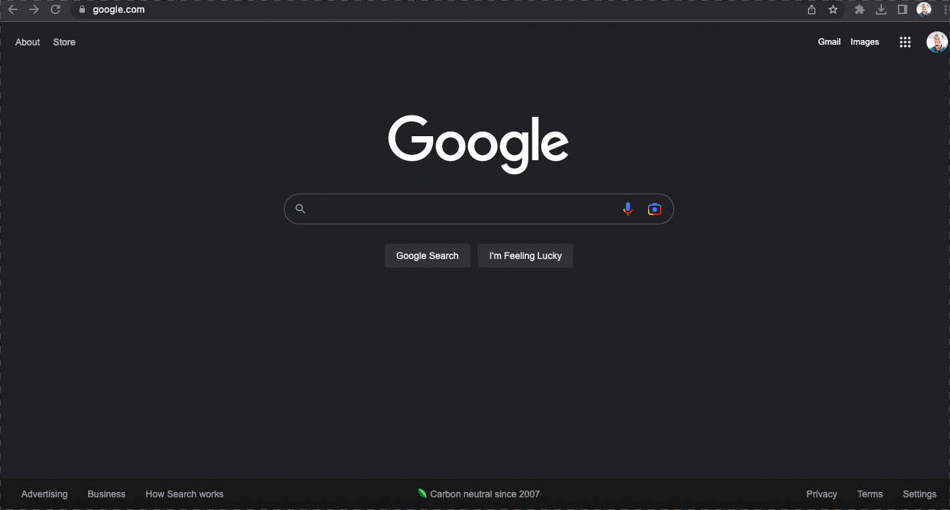Image resolution: width=950 pixels, height=510 pixels.
Task: Open the Store link
Action: [x=64, y=42]
